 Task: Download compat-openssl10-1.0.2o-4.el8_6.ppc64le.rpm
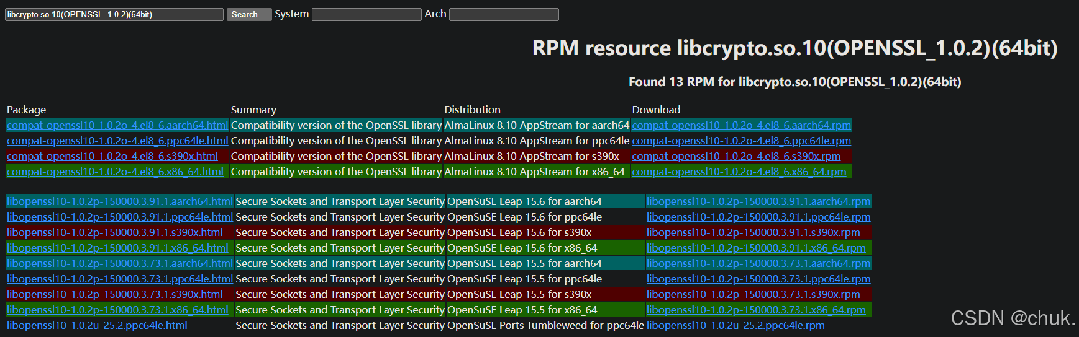click(x=741, y=141)
